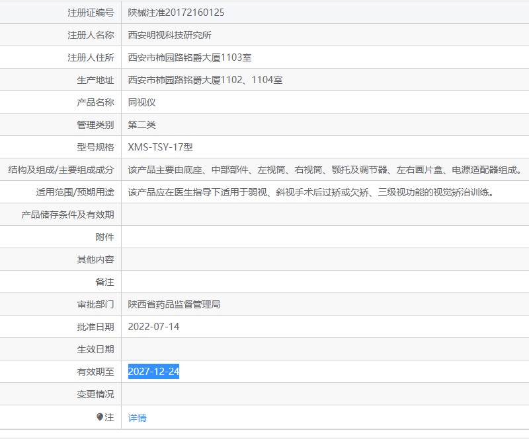Image resolution: width=529 pixels, height=439 pixels.
Task: Click the model specification XMS-TSY-17型
Action: click(160, 147)
